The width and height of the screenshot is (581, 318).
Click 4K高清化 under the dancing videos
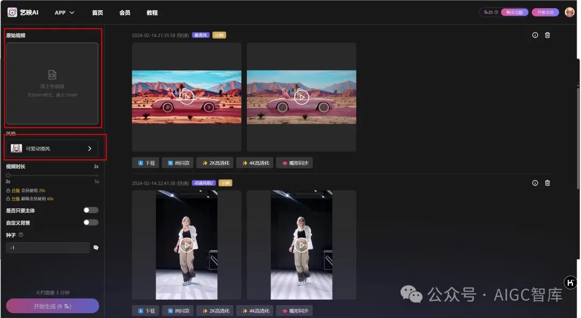tap(254, 310)
